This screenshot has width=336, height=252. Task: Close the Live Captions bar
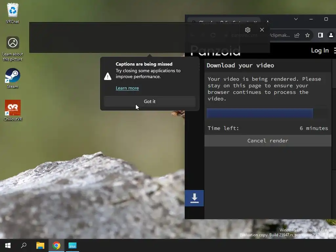[262, 30]
